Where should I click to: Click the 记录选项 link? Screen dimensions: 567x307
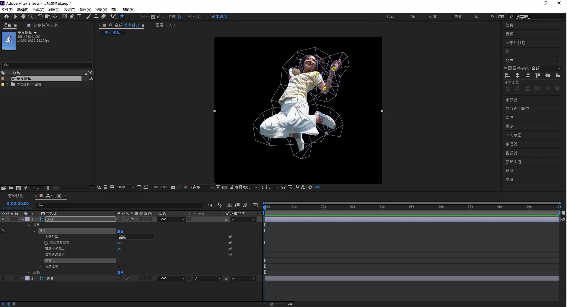tap(219, 17)
